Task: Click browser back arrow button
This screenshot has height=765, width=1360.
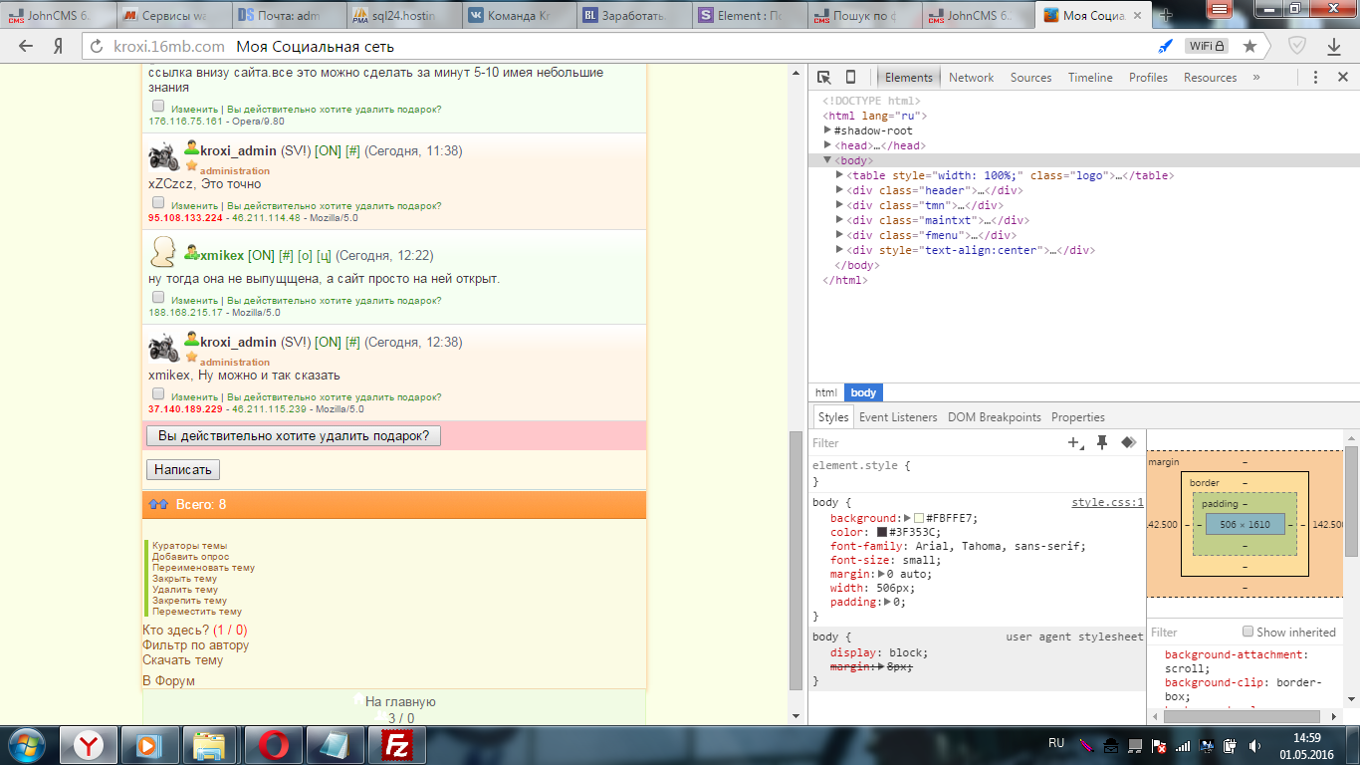Action: pyautogui.click(x=26, y=46)
